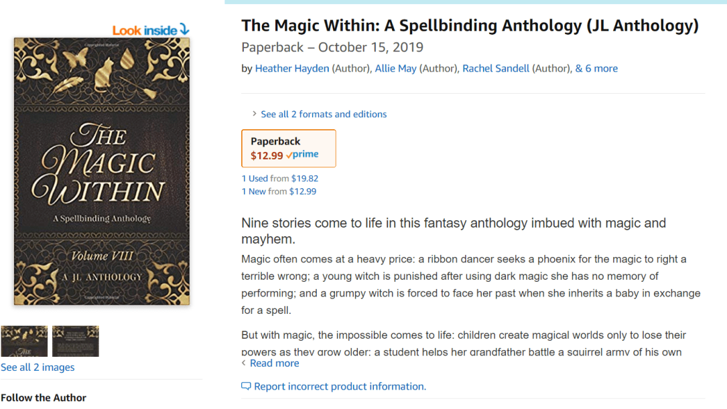727x409 pixels.
Task: Open Allie May author page
Action: 395,68
